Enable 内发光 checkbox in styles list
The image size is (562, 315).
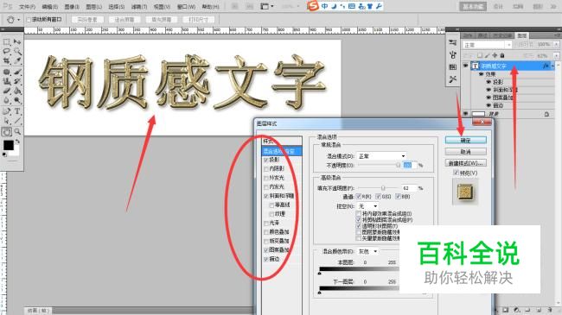tap(266, 187)
